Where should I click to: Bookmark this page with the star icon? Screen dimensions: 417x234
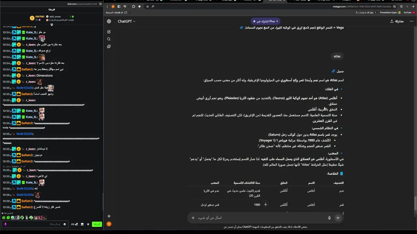pos(148,6)
